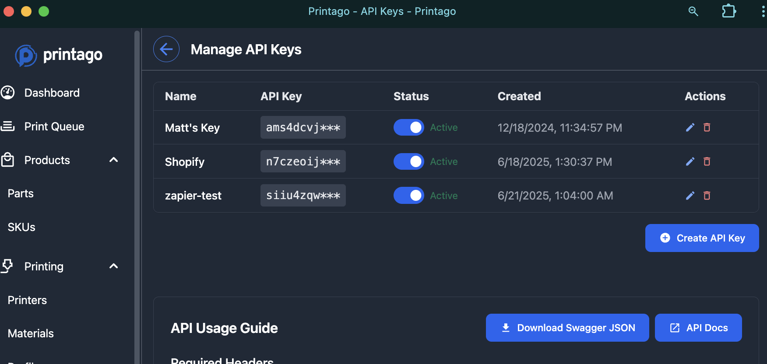Image resolution: width=767 pixels, height=364 pixels.
Task: Toggle the Shopify key status switch
Action: click(x=408, y=161)
